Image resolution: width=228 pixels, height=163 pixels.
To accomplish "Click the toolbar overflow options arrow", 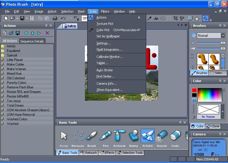I will 211,20.
